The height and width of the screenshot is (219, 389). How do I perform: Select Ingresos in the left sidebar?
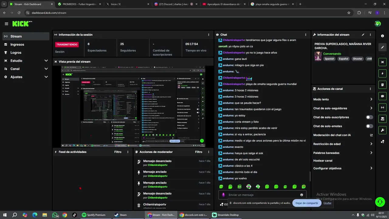click(x=26, y=44)
